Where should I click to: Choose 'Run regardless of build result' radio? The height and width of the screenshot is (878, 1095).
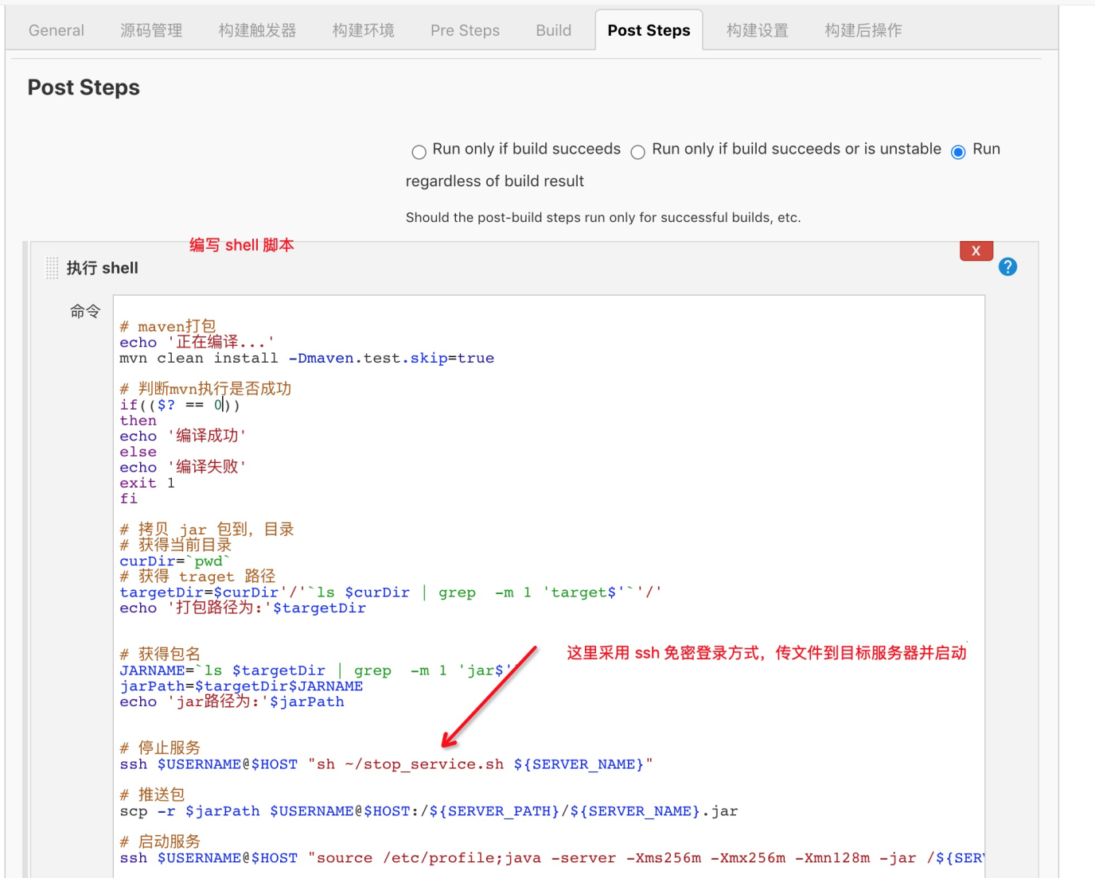[x=958, y=152]
